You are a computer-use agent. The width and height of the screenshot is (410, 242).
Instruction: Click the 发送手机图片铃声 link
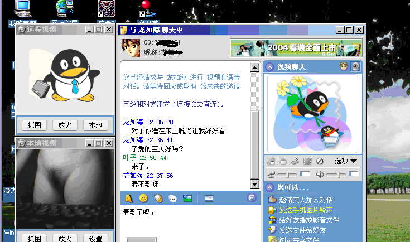coord(306,210)
